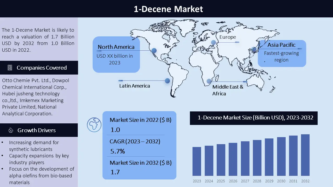Click the Middle East & Africa label
The width and height of the screenshot is (333, 187).
[228, 90]
